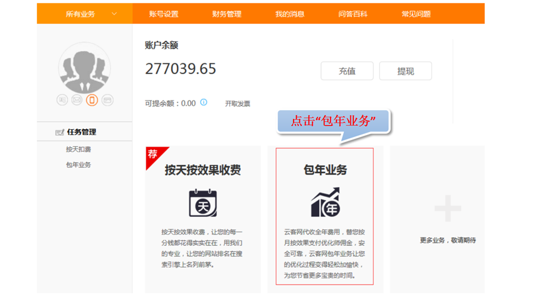
Task: Open 常见问题 in the navigation bar
Action: [x=416, y=14]
